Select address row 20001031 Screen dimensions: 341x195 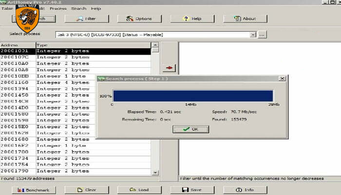click(x=75, y=51)
